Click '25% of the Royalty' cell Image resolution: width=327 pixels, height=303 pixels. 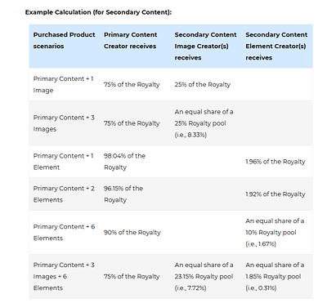(x=203, y=84)
